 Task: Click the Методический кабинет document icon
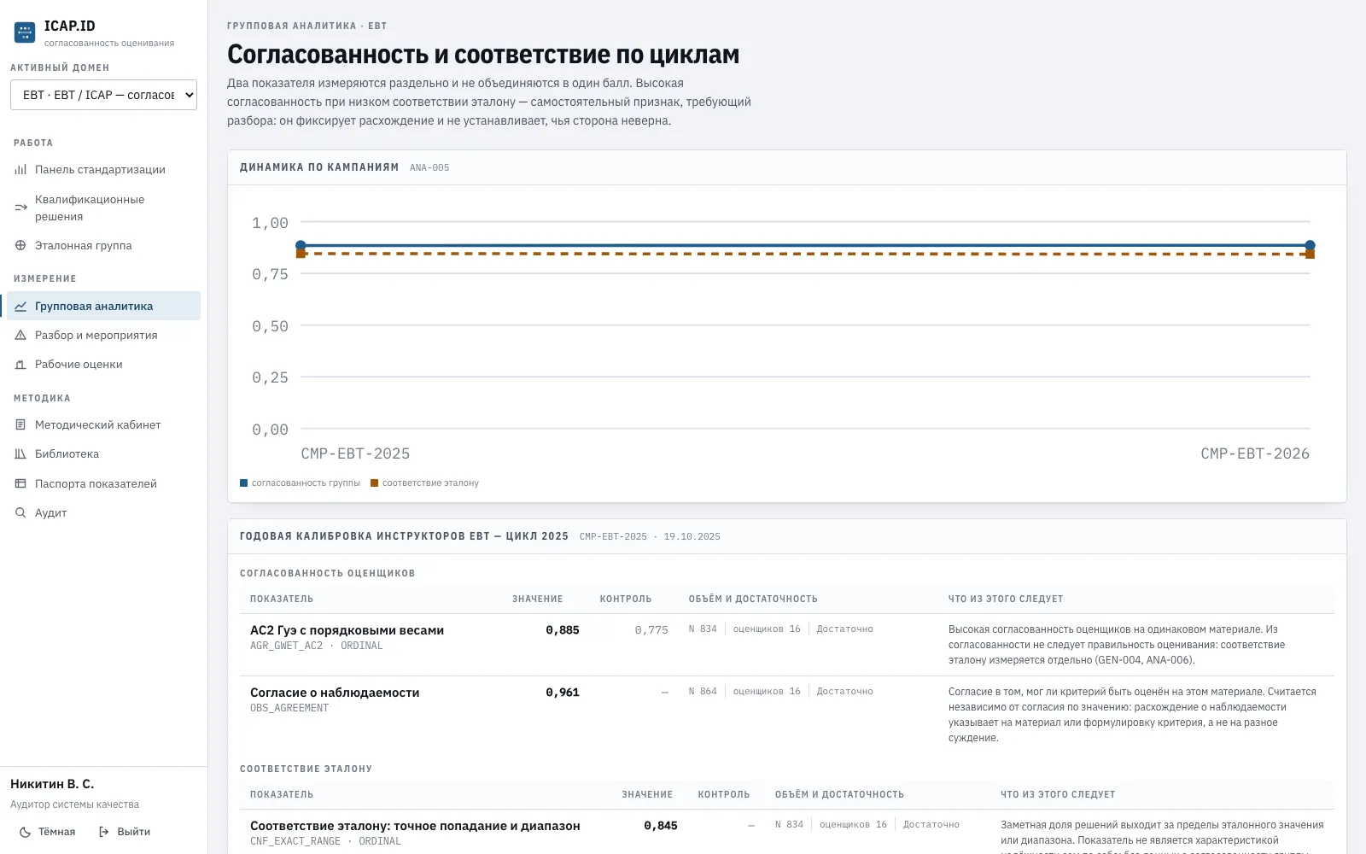[20, 424]
